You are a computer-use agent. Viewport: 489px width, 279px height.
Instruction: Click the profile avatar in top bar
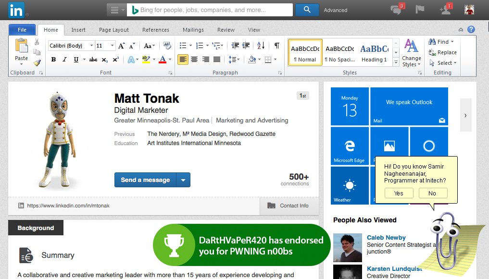pos(469,10)
